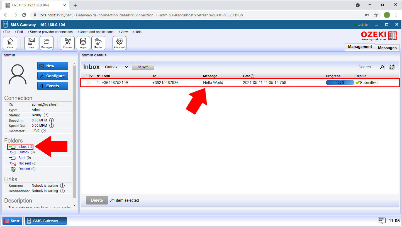Open the Home toolbar icon
The width and height of the screenshot is (402, 227).
(x=10, y=43)
